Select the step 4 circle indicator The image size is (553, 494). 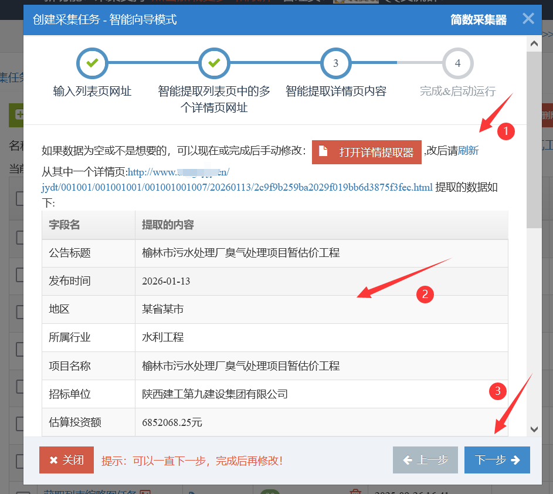[x=457, y=63]
